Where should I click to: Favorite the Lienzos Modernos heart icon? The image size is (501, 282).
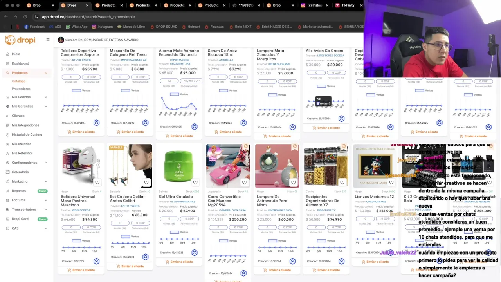coord(391,183)
